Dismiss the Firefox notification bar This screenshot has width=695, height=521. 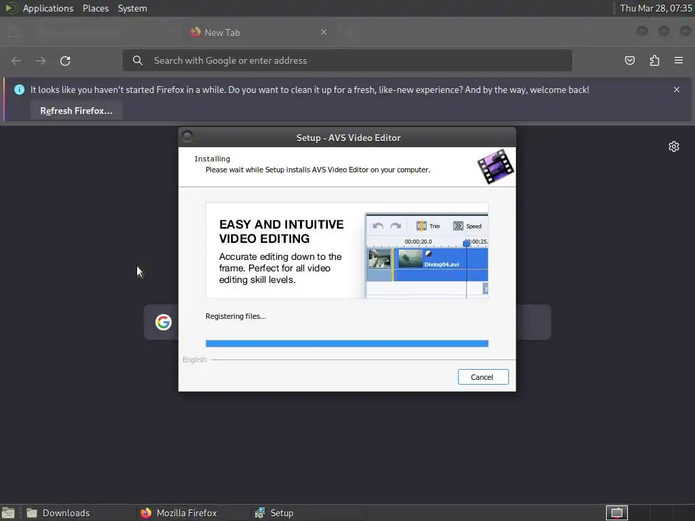pos(677,90)
